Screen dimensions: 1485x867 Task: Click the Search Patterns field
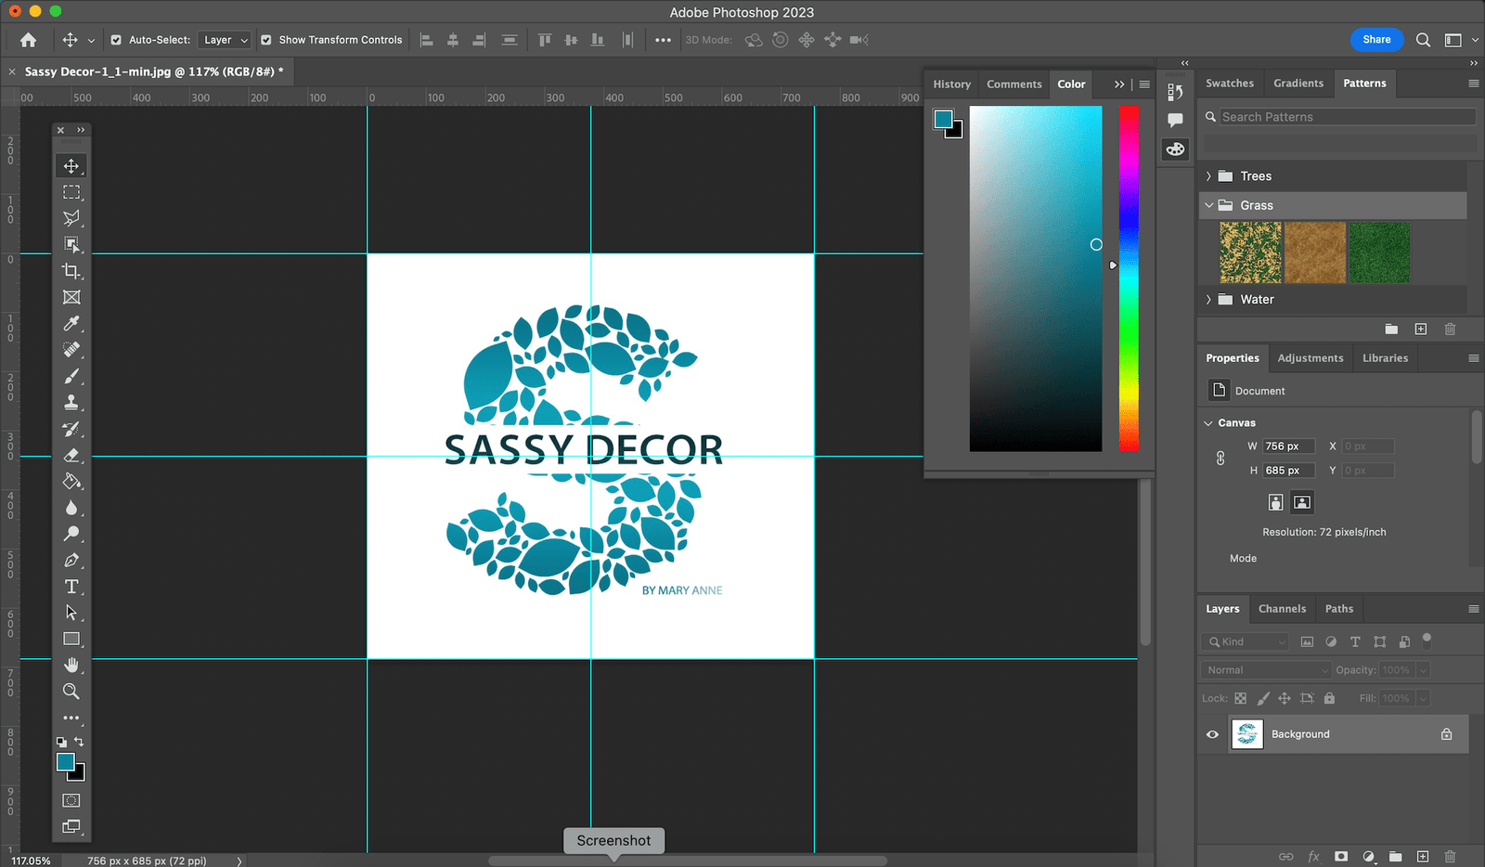pos(1346,117)
